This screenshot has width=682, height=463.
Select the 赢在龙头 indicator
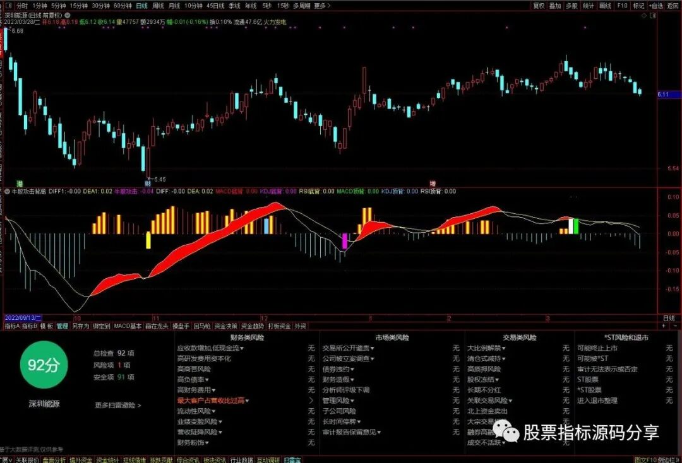click(157, 326)
